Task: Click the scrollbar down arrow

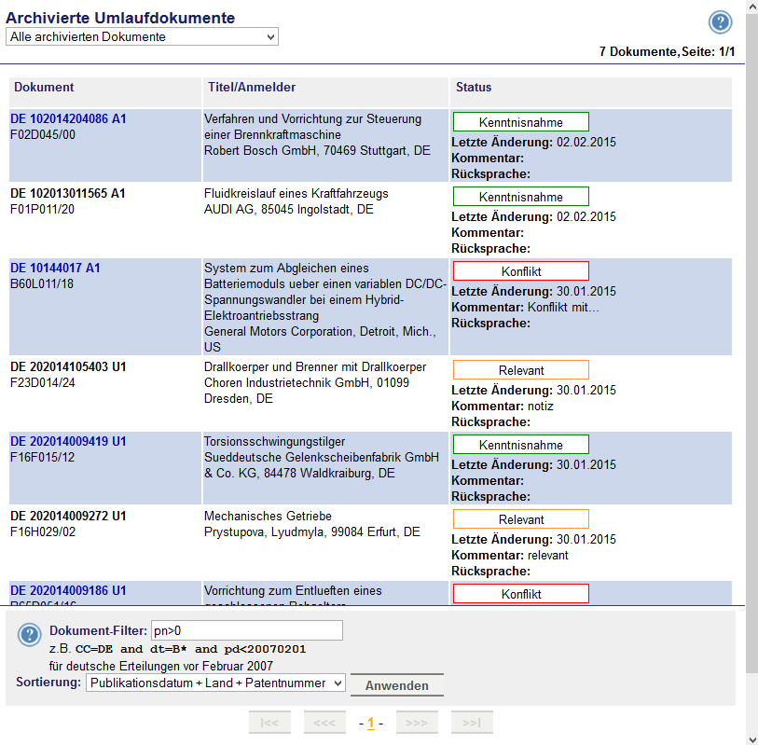Action: coord(751,739)
